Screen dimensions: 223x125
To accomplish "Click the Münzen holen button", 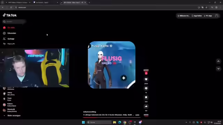I will 184,16.
